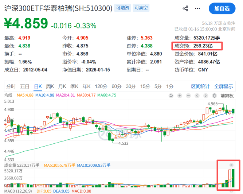
Task: Choose the 5分 interval tab
Action: pos(158,86)
